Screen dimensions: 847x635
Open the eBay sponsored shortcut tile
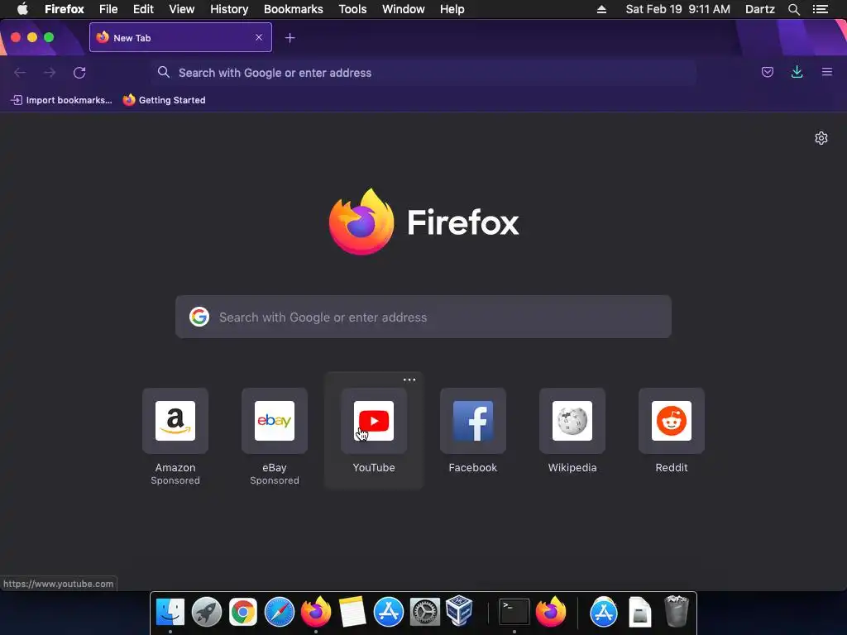[x=275, y=421]
